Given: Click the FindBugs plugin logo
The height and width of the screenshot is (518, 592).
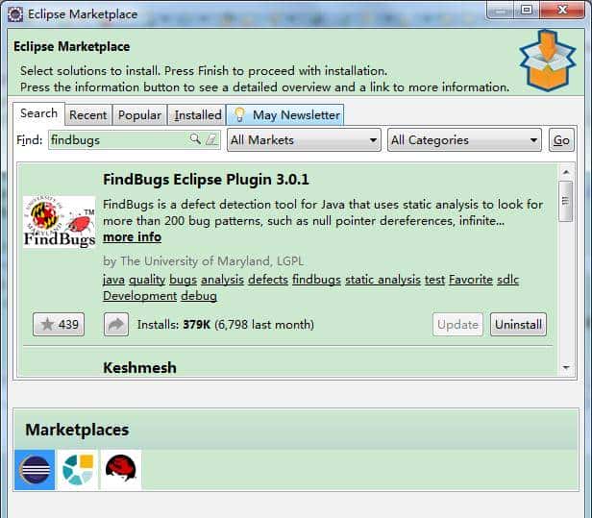Looking at the screenshot, I should (59, 222).
